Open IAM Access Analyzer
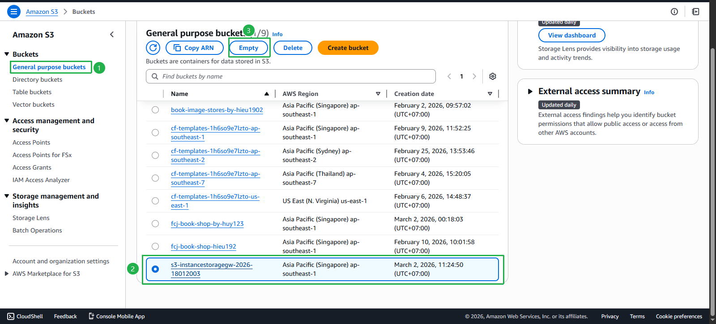The image size is (716, 324). 41,180
